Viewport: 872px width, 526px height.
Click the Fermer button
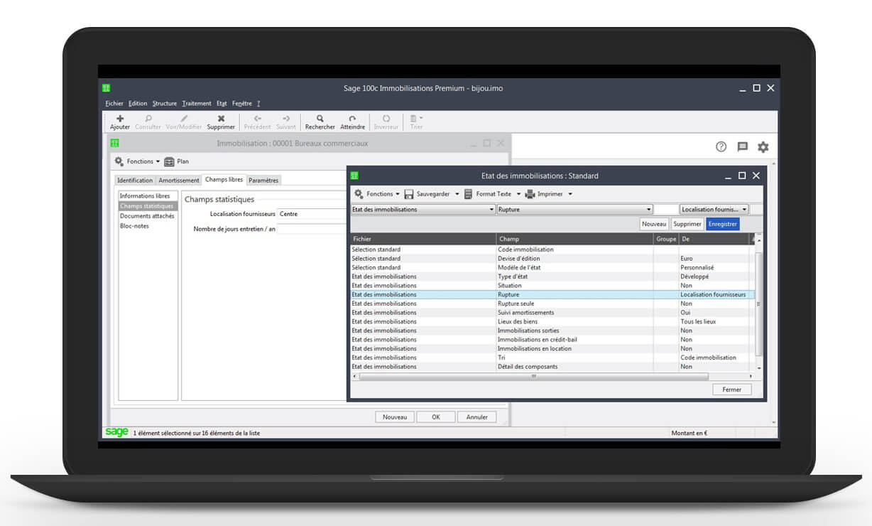tap(732, 390)
